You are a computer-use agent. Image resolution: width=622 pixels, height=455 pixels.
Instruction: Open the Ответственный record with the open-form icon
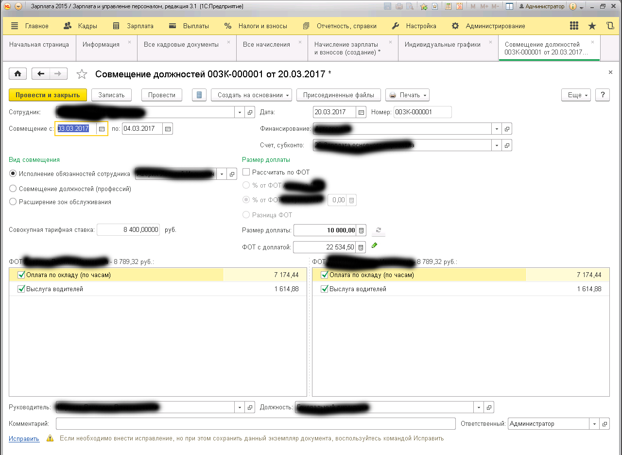(x=604, y=424)
